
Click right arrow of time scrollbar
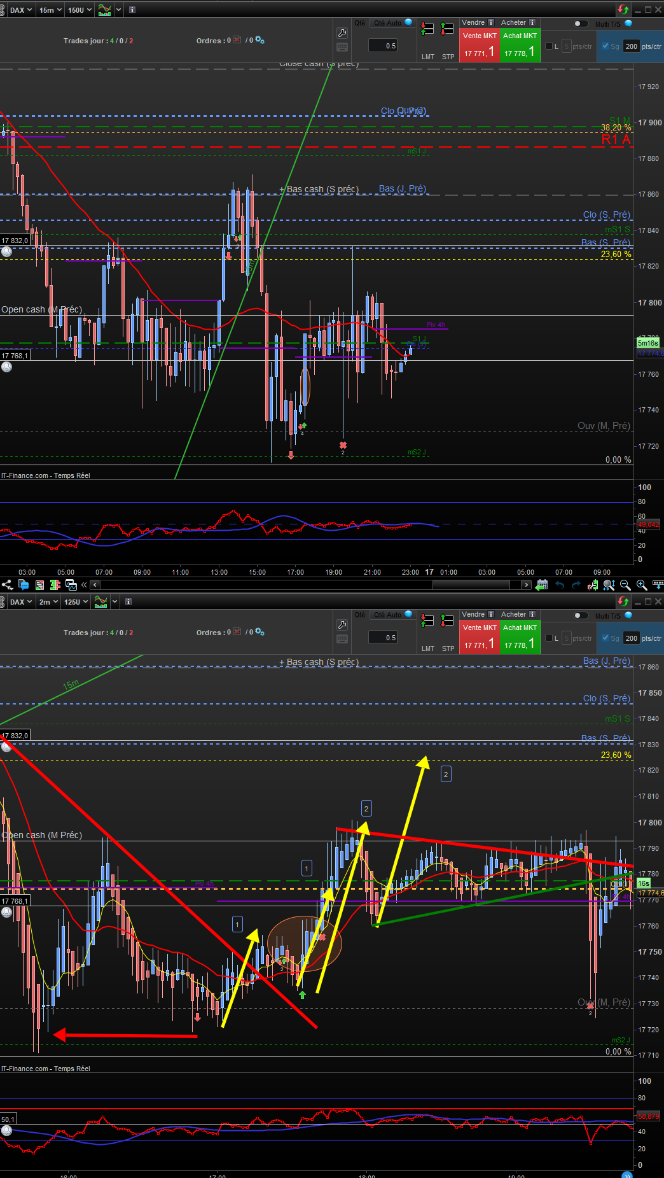[x=526, y=585]
